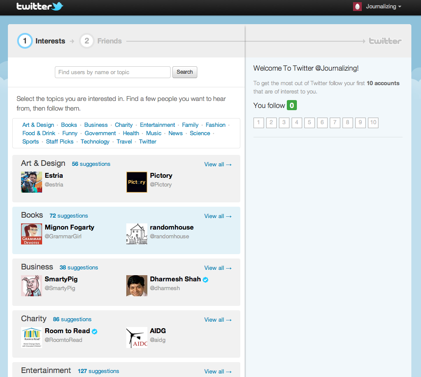Viewport: 421px width, 377px height.
Task: Open the Fashion topic link
Action: (216, 125)
